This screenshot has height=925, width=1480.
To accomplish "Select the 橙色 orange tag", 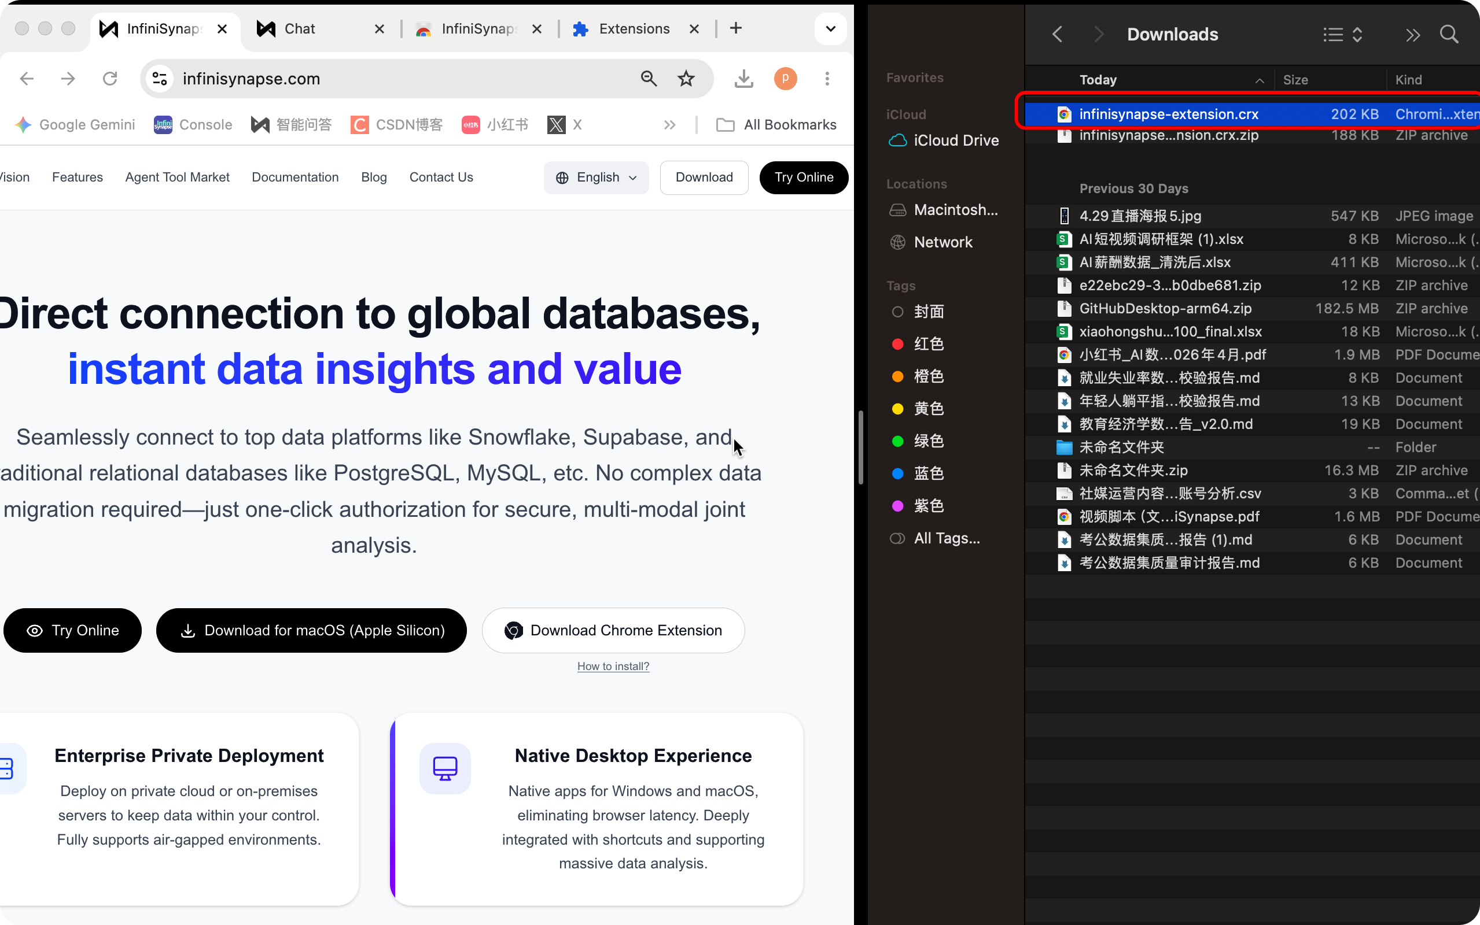I will coord(917,376).
